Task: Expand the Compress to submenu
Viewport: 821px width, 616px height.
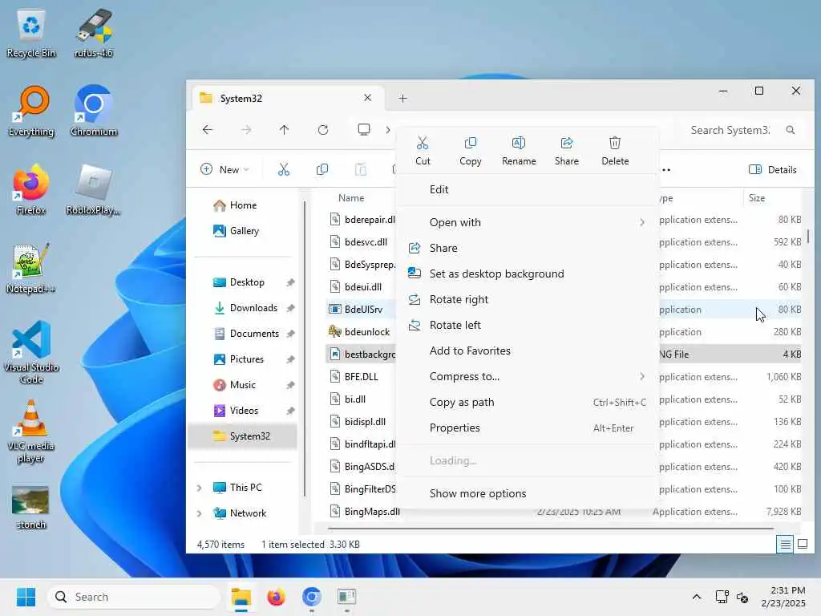Action: (x=642, y=376)
